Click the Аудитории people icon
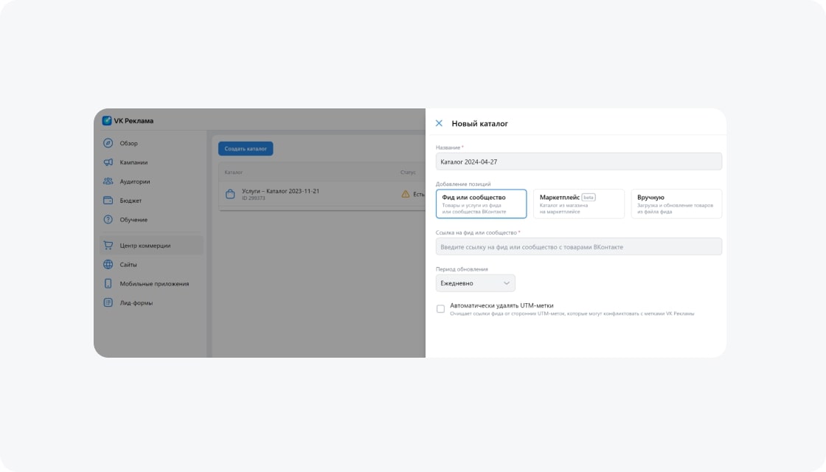 coord(108,181)
